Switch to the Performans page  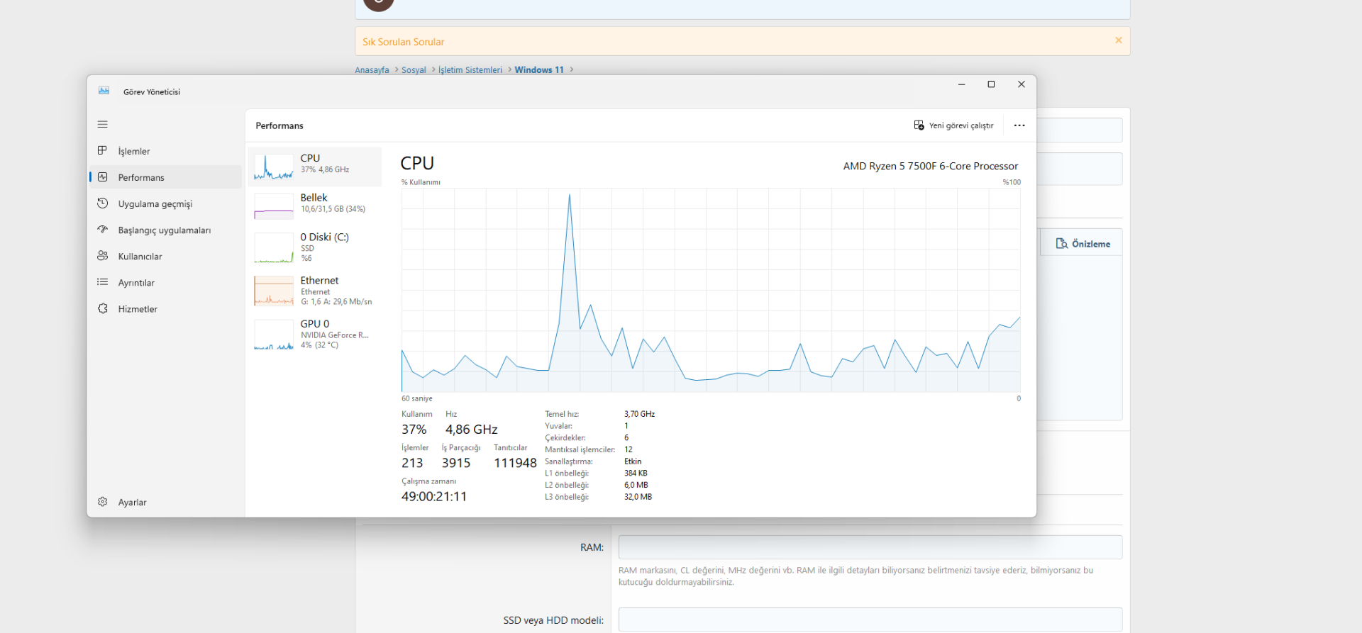pos(165,177)
